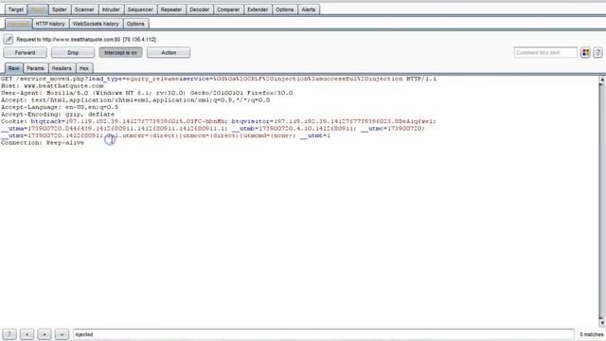Click the scrollbar down arrow
This screenshot has width=606, height=341.
[602, 323]
